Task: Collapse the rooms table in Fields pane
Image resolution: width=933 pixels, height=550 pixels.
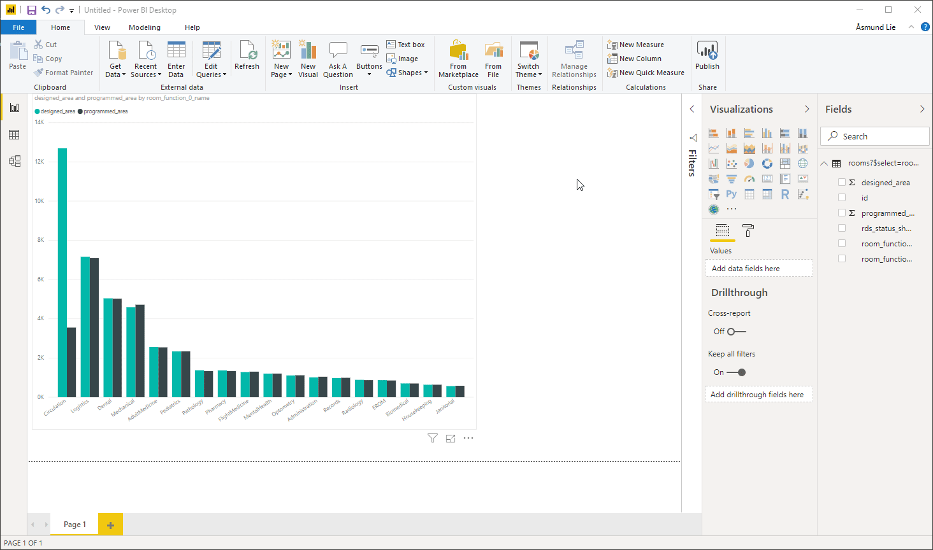Action: (824, 162)
